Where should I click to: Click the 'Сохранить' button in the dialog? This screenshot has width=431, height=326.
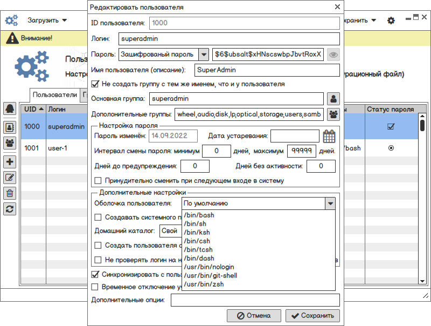pos(312,316)
